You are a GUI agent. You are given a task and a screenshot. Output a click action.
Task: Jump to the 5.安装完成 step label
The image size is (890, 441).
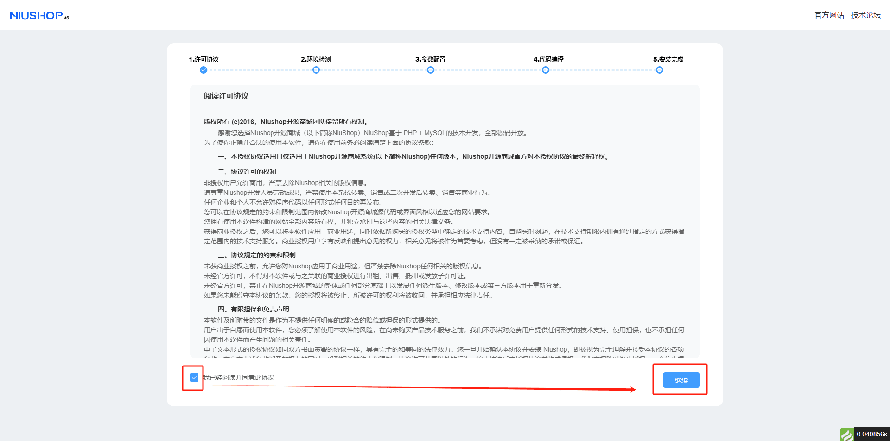[x=668, y=59]
